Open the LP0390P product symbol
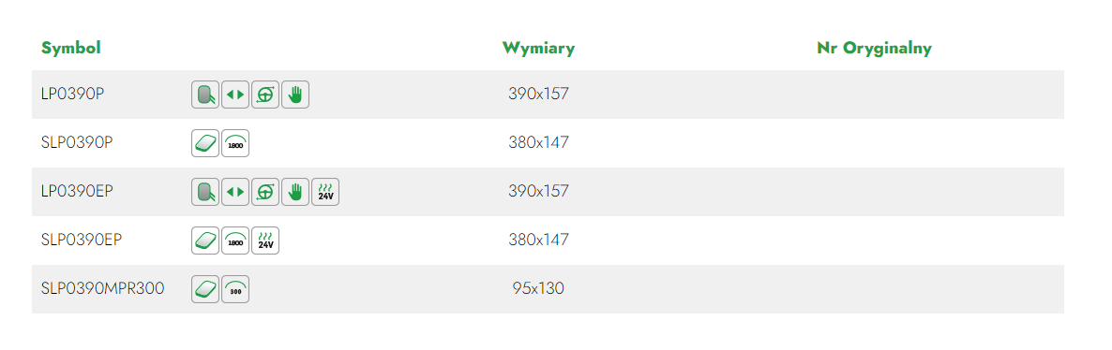1112x350 pixels. tap(73, 94)
